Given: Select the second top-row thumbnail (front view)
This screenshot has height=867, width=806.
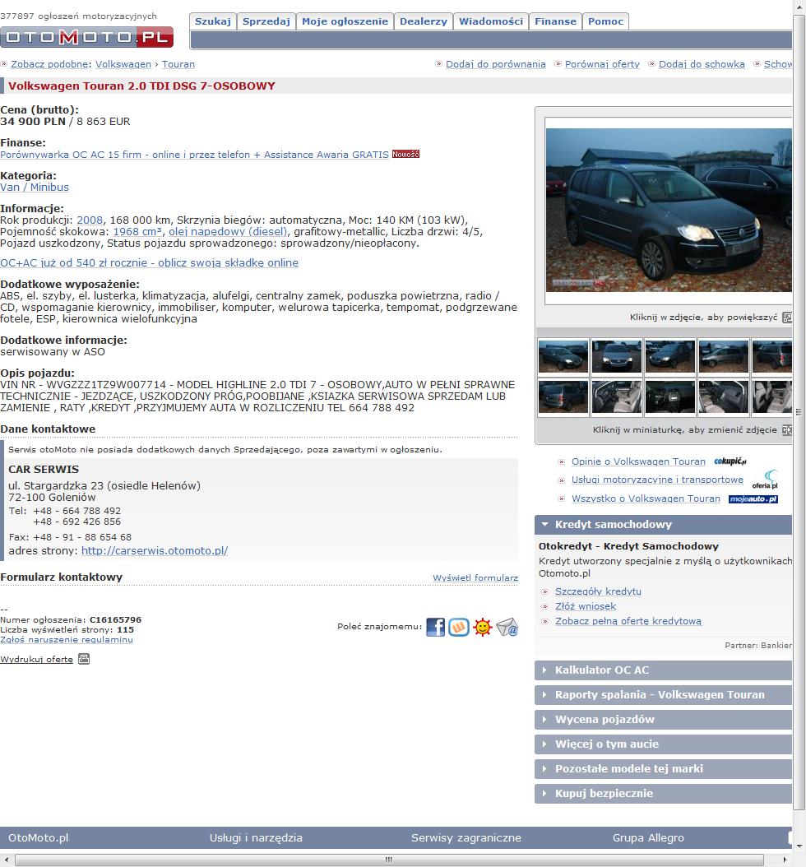Looking at the screenshot, I should [x=617, y=357].
